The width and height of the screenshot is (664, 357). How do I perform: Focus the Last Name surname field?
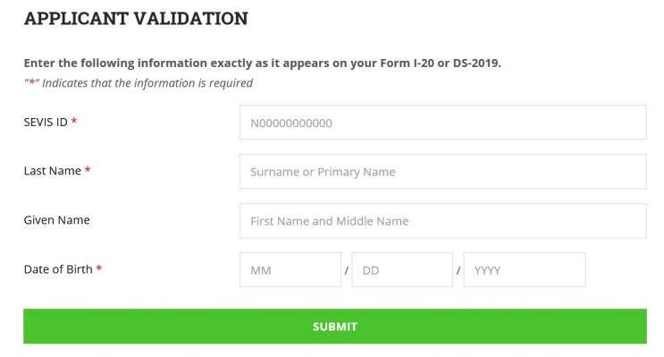(x=443, y=172)
